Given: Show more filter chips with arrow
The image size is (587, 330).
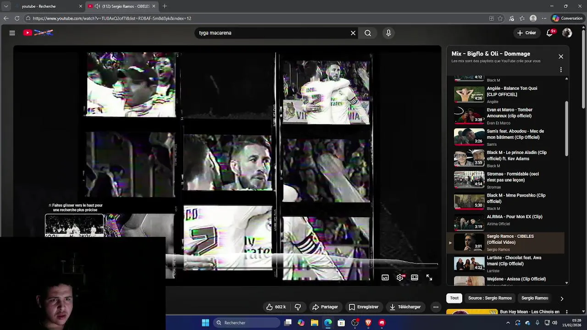Looking at the screenshot, I should [x=562, y=299].
